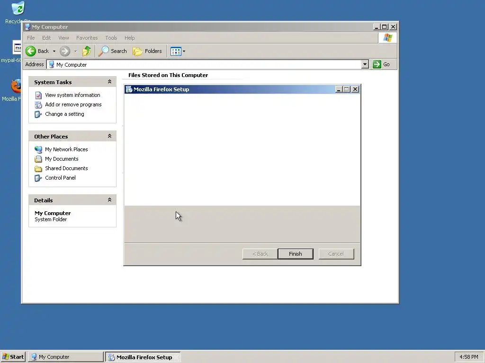Switch to Mozilla Firefox Setup taskbar button
This screenshot has height=363, width=485.
click(x=143, y=357)
